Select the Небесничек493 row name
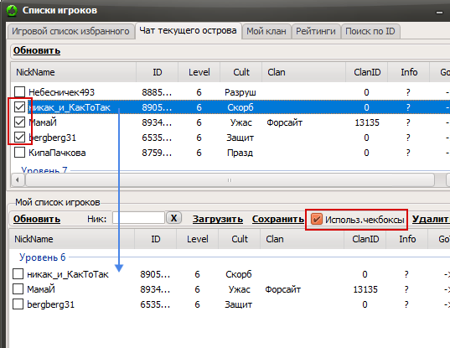Image resolution: width=450 pixels, height=348 pixels. click(61, 92)
